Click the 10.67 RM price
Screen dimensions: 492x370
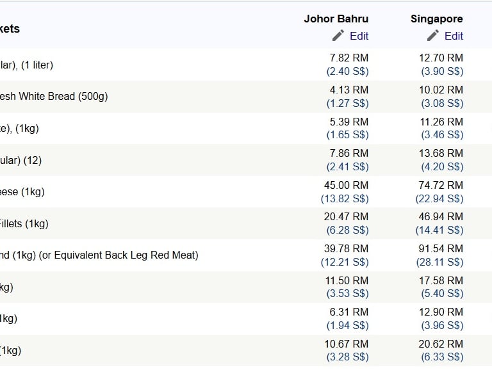(x=346, y=344)
